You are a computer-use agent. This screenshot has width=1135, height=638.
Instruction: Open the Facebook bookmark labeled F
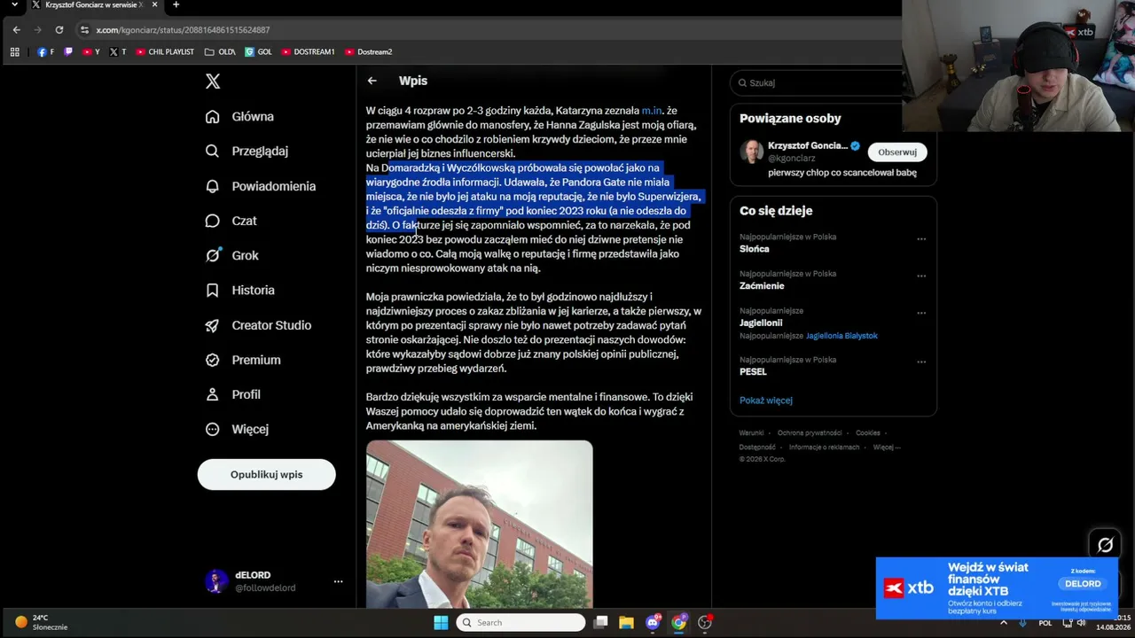coord(46,52)
